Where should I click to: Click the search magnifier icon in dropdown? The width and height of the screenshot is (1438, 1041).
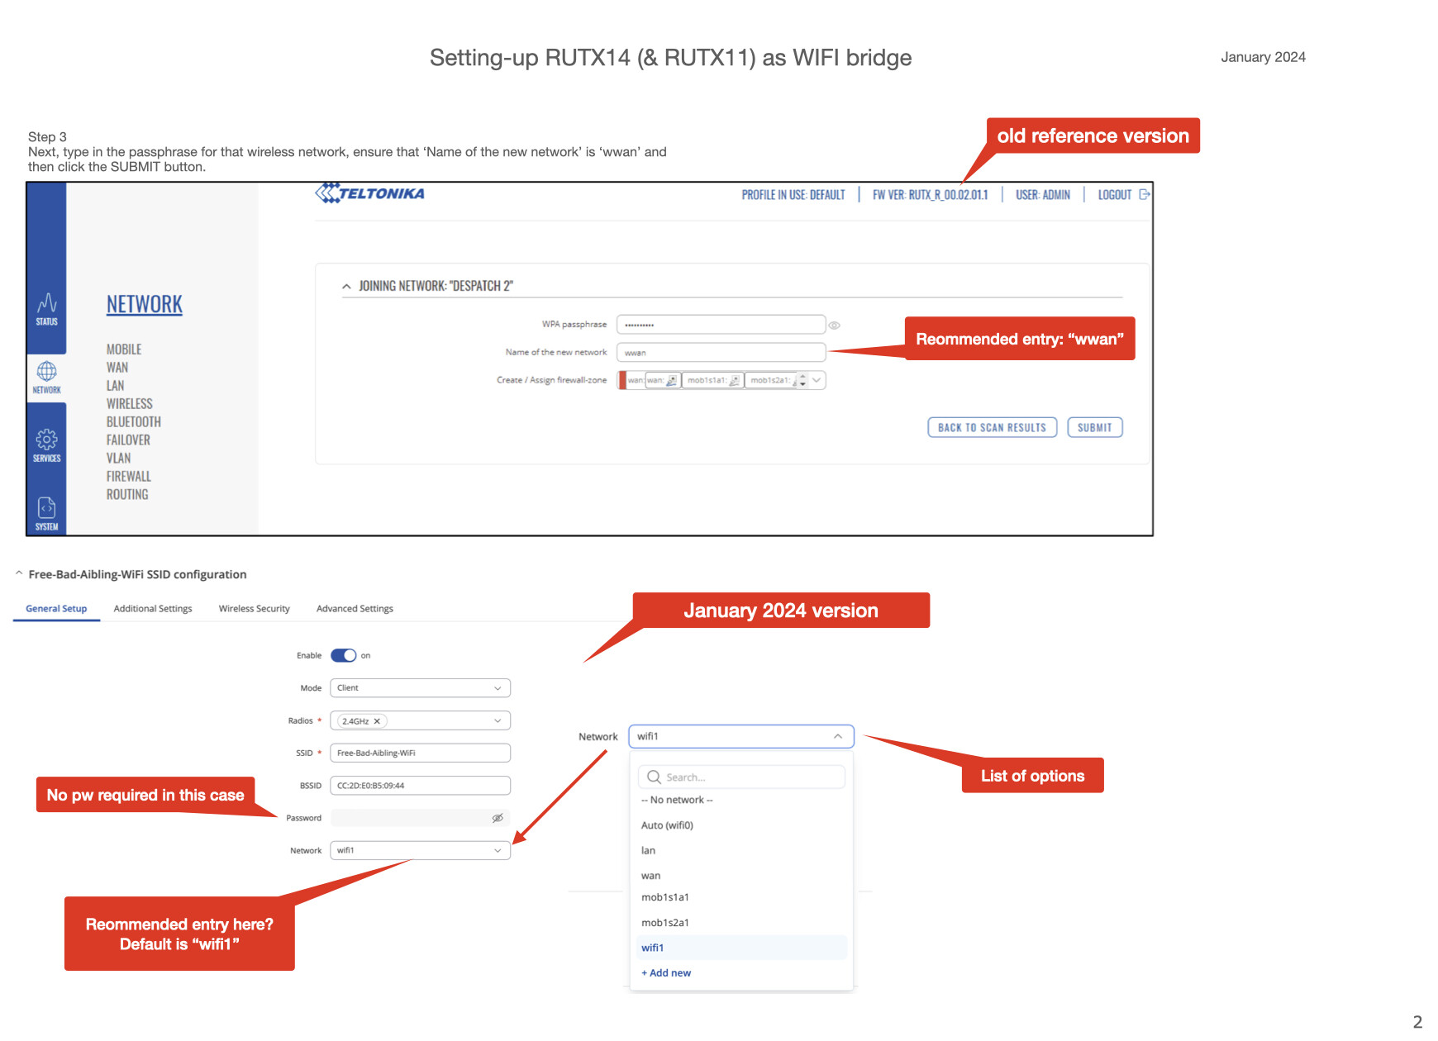(x=654, y=777)
